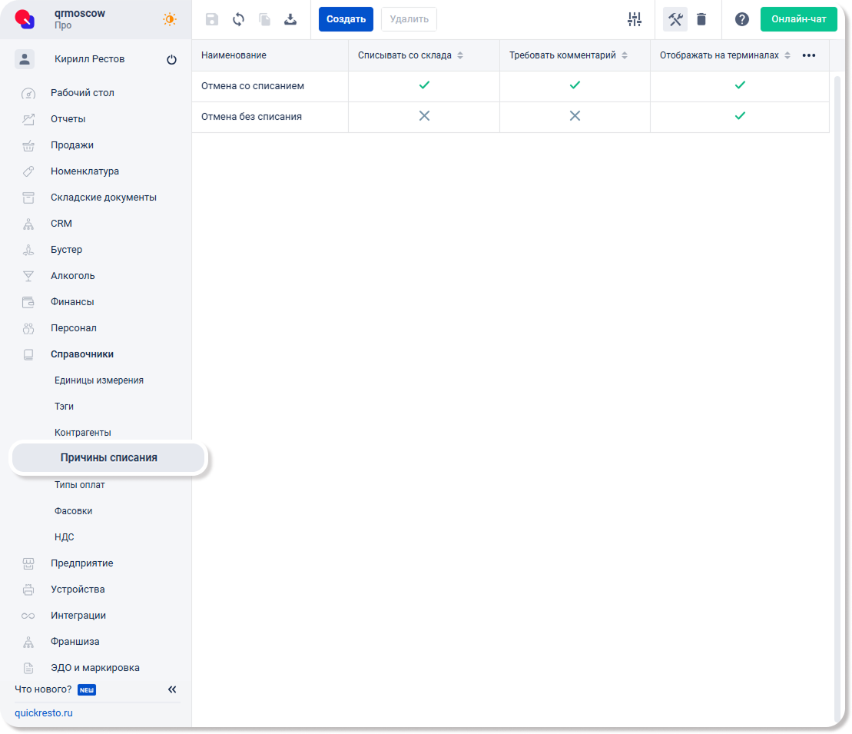Collapse the sidebar with double chevron
This screenshot has height=734, width=852.
click(x=172, y=689)
